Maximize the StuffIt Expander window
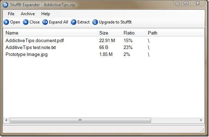The height and width of the screenshot is (137, 209). pos(186,3)
